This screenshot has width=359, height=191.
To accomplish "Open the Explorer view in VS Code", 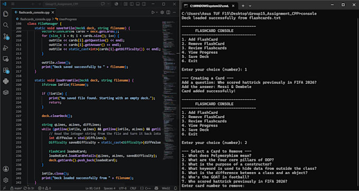I will point(6,14).
